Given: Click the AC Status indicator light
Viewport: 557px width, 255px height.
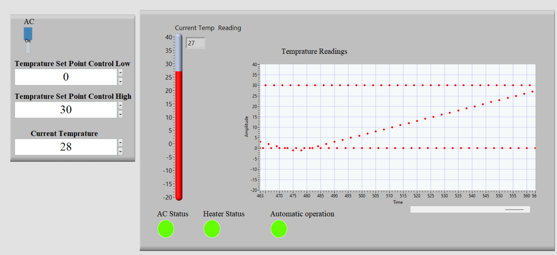Looking at the screenshot, I should pos(166,229).
